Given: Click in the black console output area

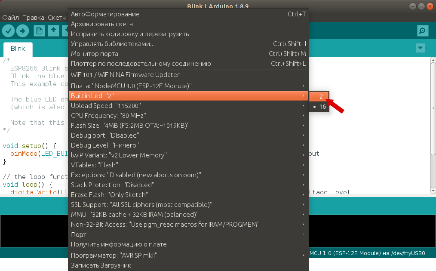Looking at the screenshot, I should pos(372,231).
